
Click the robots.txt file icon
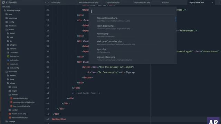(x=8, y=64)
